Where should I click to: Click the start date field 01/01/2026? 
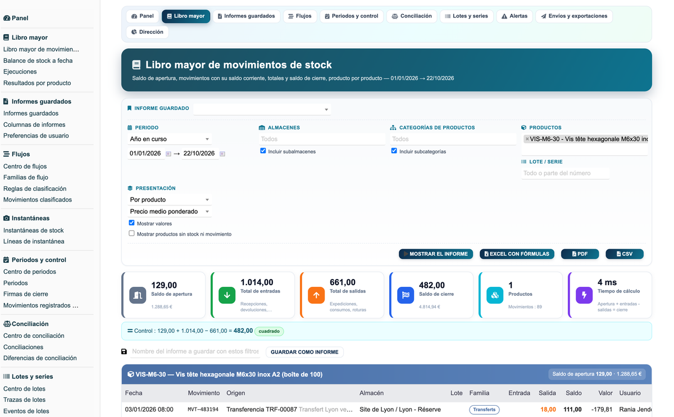coord(145,154)
